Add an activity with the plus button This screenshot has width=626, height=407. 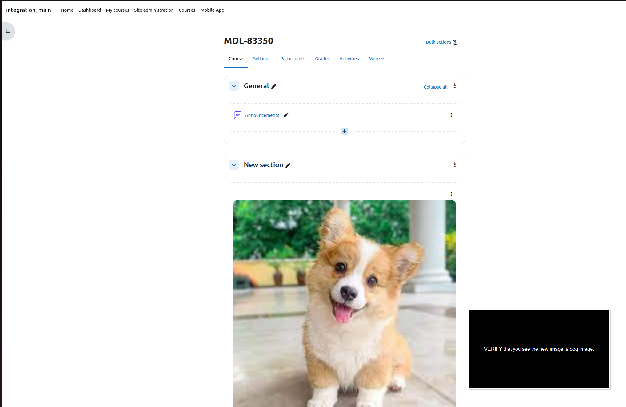coord(344,131)
